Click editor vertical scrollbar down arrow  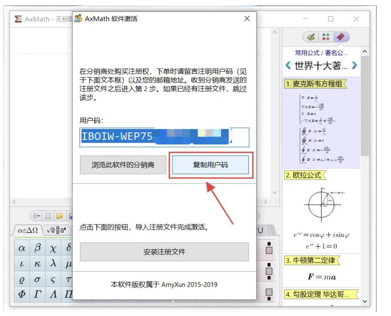coord(275,192)
